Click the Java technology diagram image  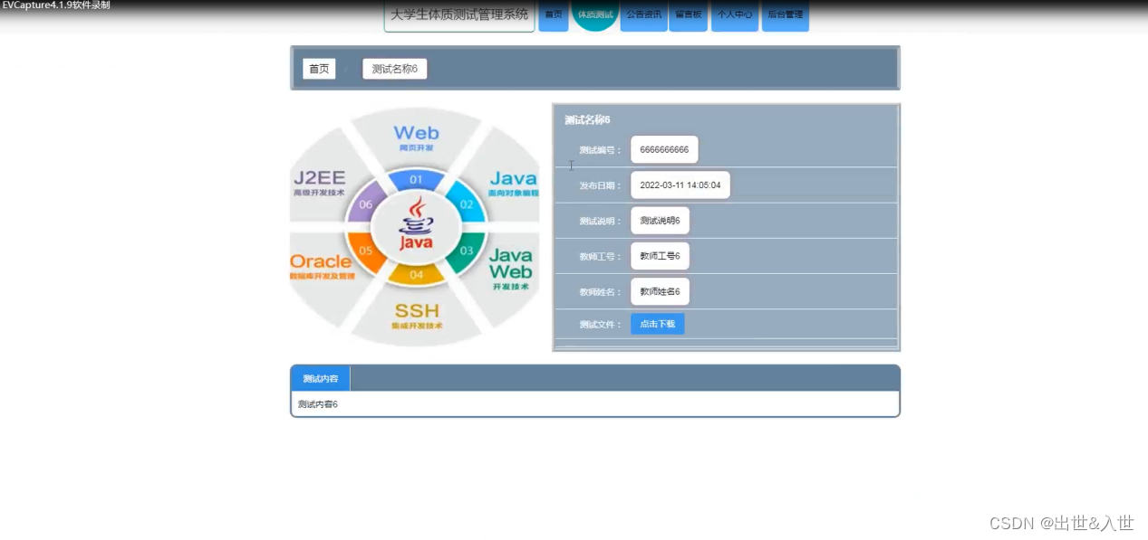[415, 226]
